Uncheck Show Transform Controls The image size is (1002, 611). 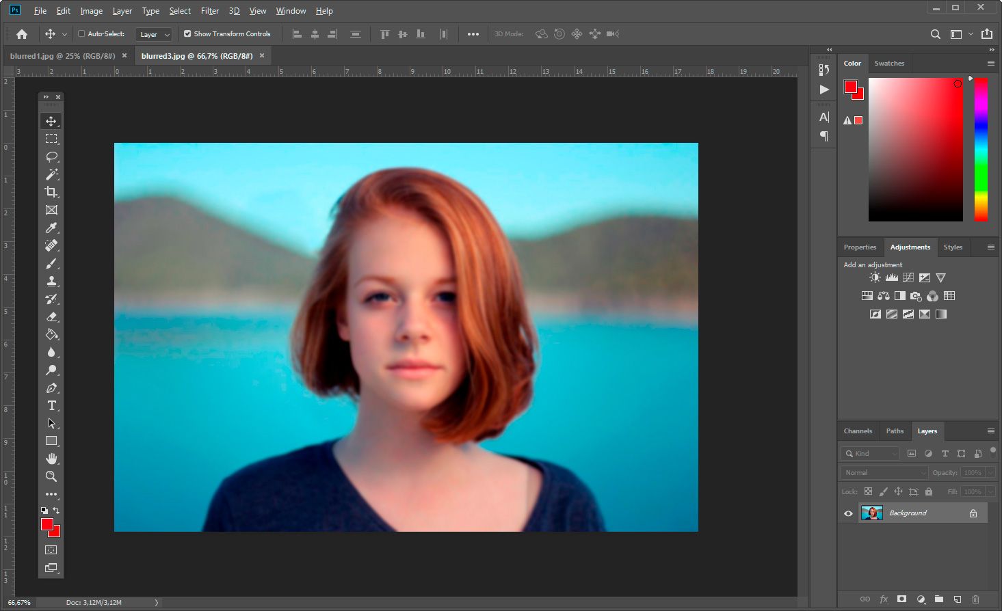pos(187,33)
